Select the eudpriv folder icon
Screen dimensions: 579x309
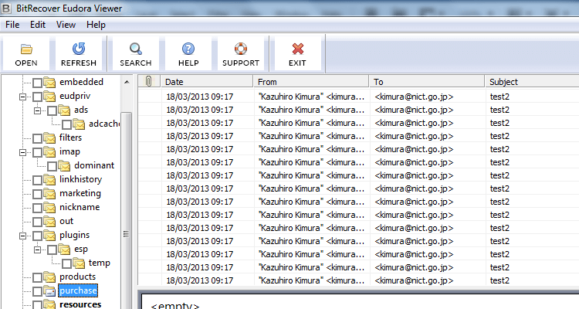click(x=49, y=96)
